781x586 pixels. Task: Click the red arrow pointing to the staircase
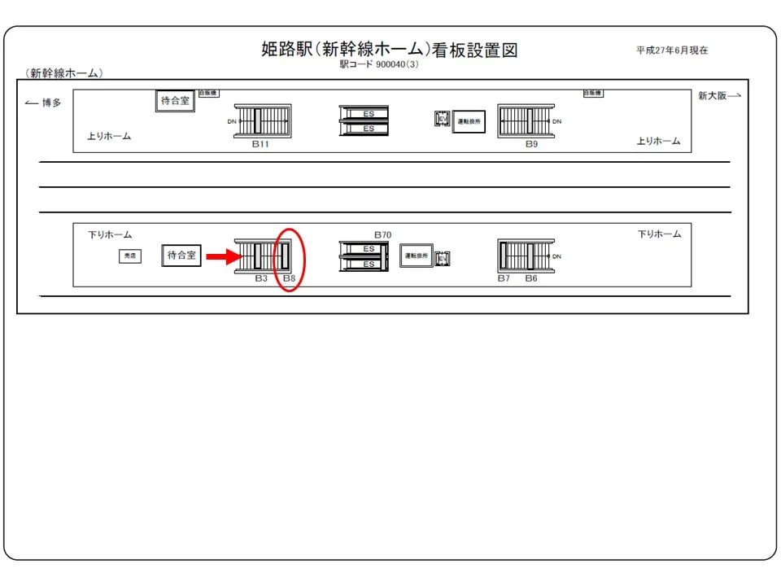point(224,257)
